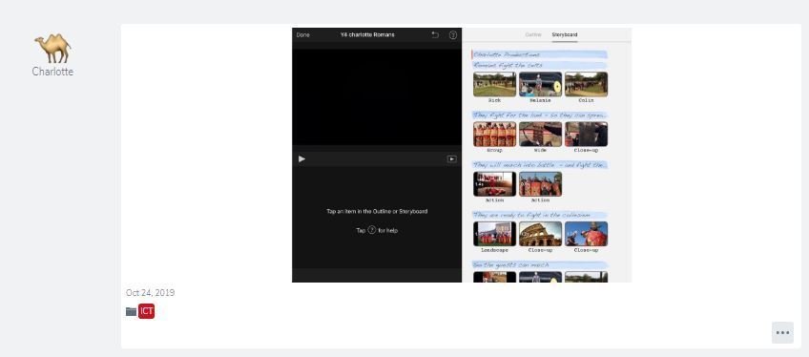Select the 'ready to fight in the coliseum' heading
This screenshot has height=357, width=809.
(x=540, y=215)
